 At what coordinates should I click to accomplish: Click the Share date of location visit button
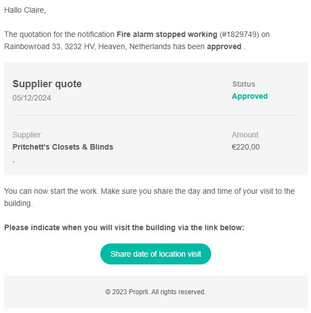155,254
